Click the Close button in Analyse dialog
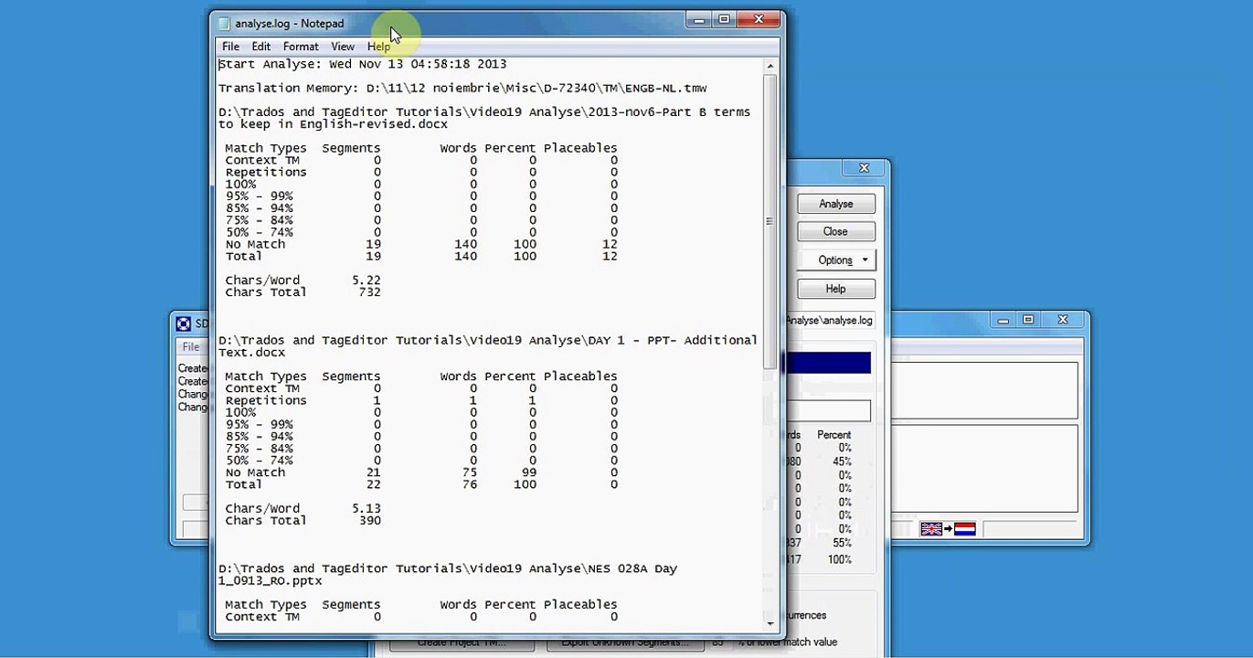 pos(835,232)
